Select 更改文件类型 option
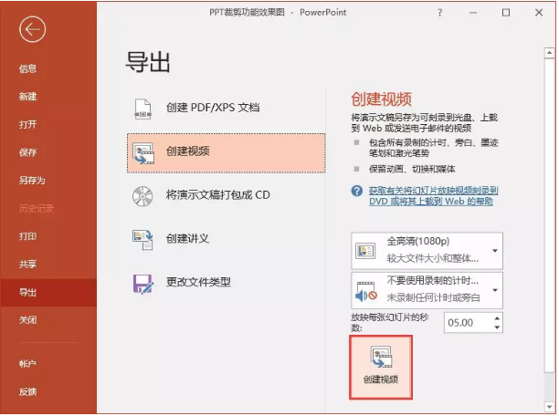Image resolution: width=559 pixels, height=416 pixels. (x=226, y=283)
